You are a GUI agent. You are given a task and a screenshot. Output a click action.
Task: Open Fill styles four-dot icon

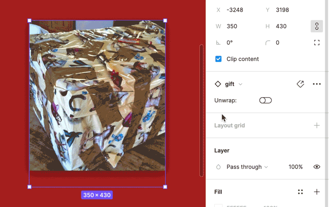[x=300, y=192]
